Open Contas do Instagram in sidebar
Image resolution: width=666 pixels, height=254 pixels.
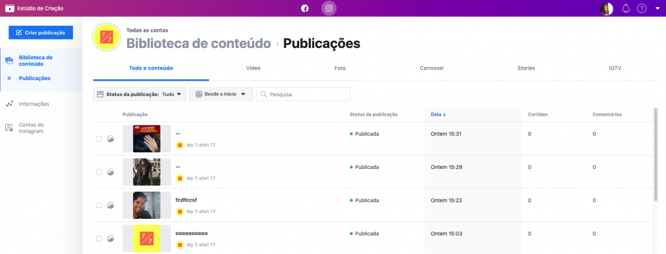pos(31,128)
